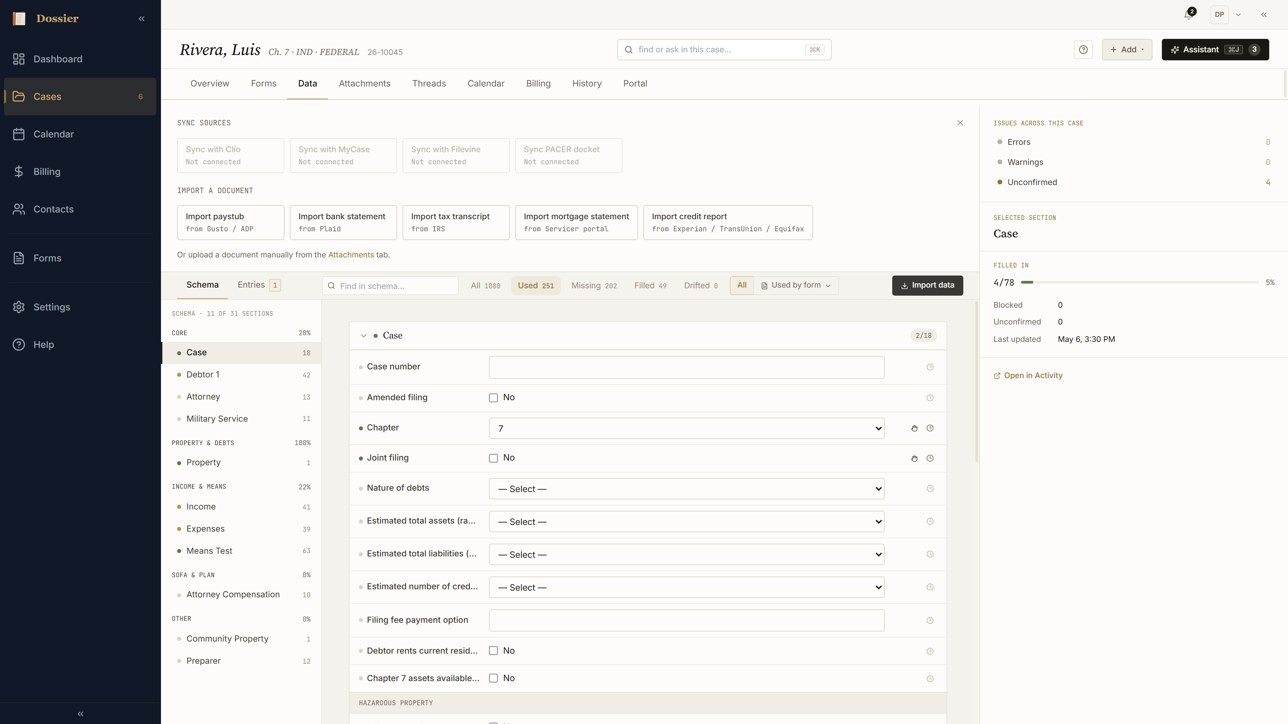Open Calendar in left sidebar

[80, 134]
